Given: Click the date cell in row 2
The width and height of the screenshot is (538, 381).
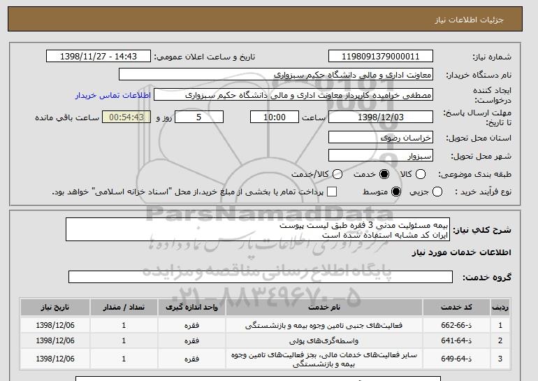Looking at the screenshot, I should pos(55,340).
